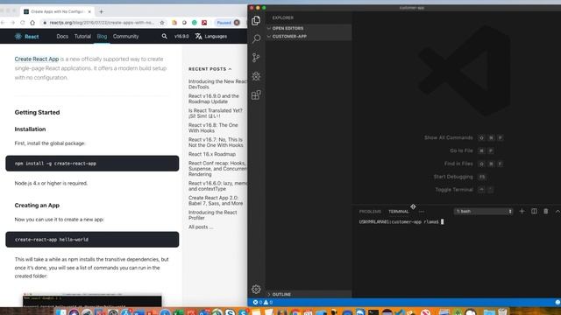The width and height of the screenshot is (561, 315).
Task: Open React v16.9.0 and the Roadmap Update
Action: (214, 99)
